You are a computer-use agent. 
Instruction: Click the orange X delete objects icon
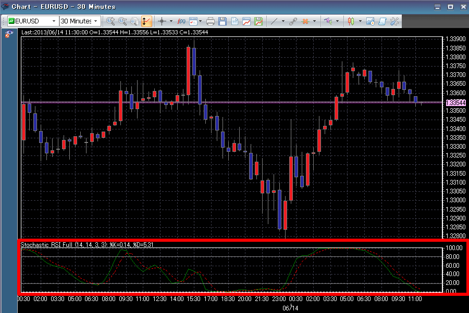[305, 21]
